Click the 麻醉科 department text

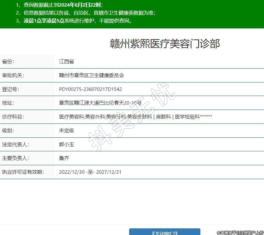[x=163, y=117]
